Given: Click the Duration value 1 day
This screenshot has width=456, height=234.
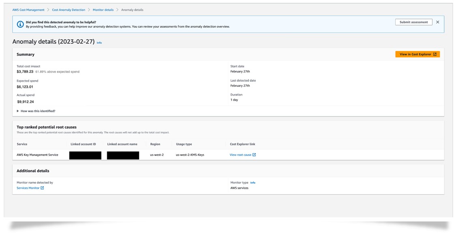Looking at the screenshot, I should 234,100.
